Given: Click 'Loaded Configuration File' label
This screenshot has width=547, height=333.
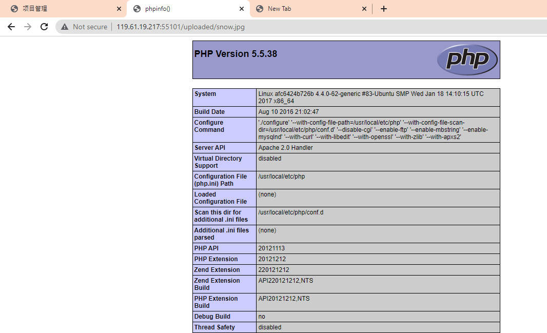Looking at the screenshot, I should pyautogui.click(x=221, y=198).
